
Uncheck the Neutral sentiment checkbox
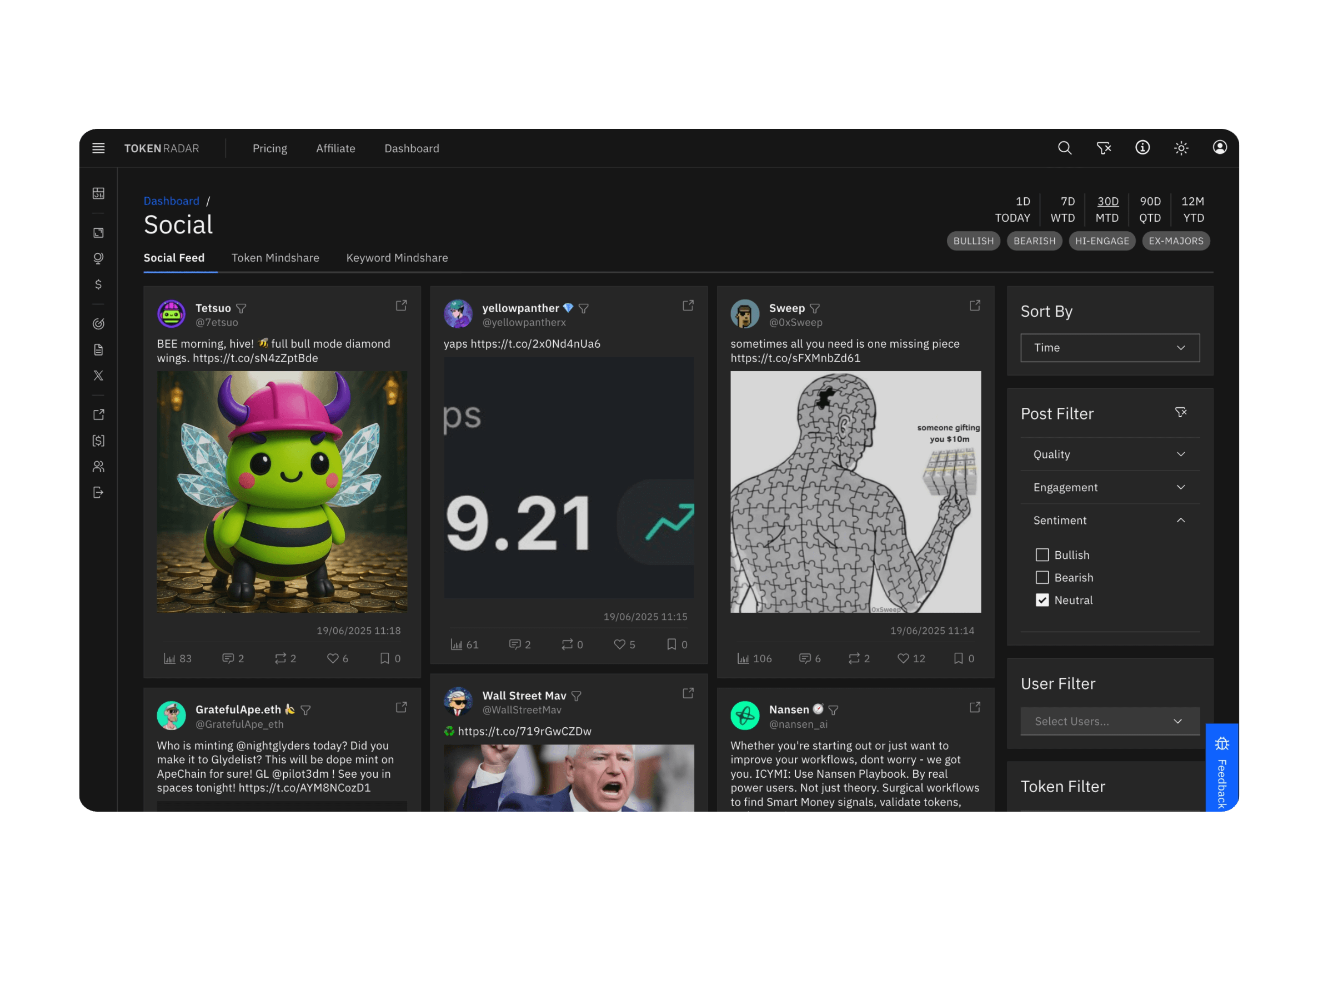(x=1042, y=600)
